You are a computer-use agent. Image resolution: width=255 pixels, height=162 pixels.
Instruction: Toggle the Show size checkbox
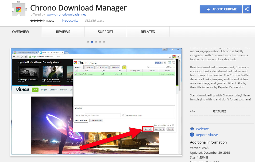point(167,67)
